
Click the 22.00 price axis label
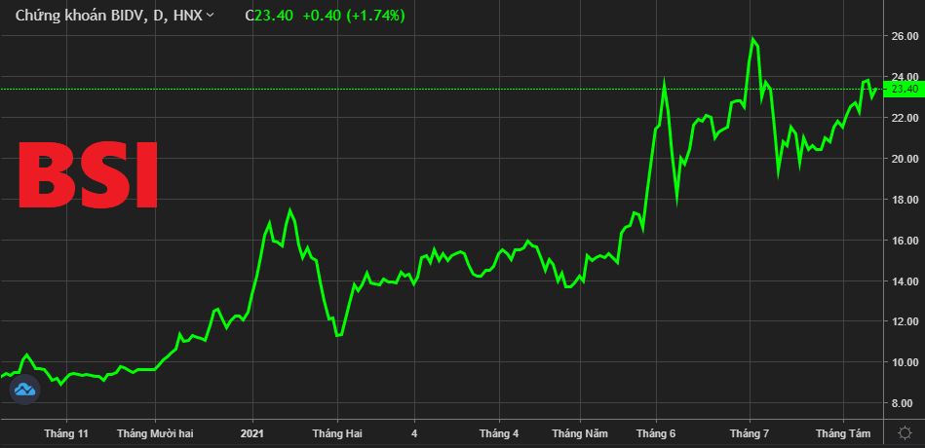[x=904, y=118]
